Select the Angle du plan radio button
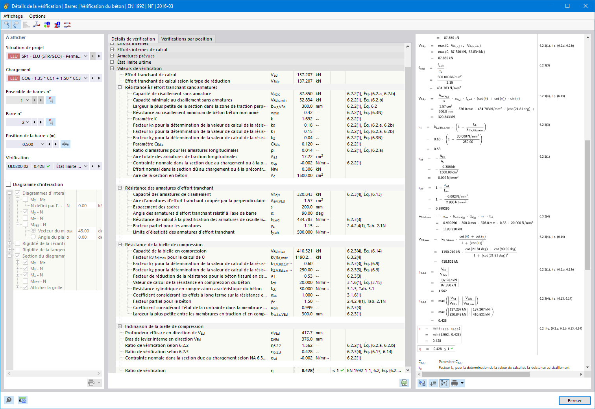This screenshot has height=409, width=595. click(x=33, y=237)
